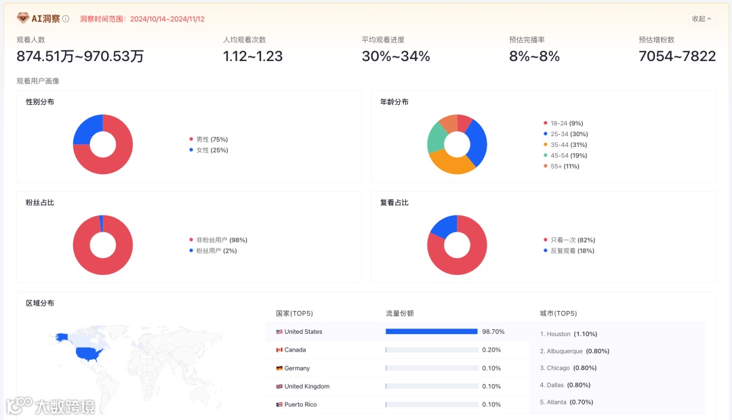Click the 城市(TOP5) column header

click(x=558, y=314)
